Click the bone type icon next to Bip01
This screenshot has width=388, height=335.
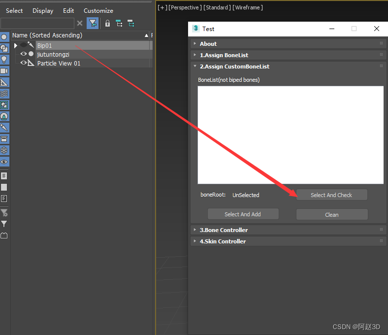pyautogui.click(x=31, y=45)
